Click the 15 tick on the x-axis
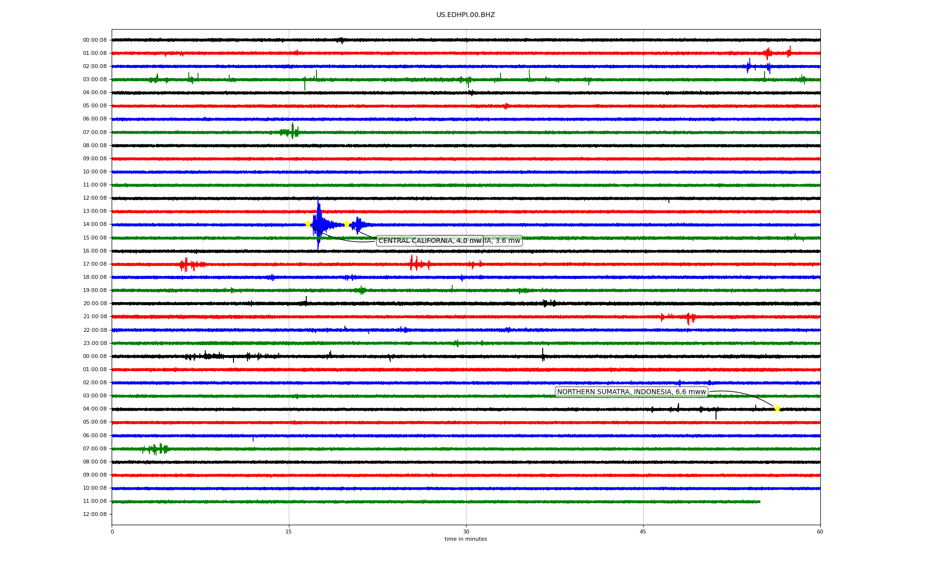Image resolution: width=932 pixels, height=583 pixels. (x=289, y=532)
